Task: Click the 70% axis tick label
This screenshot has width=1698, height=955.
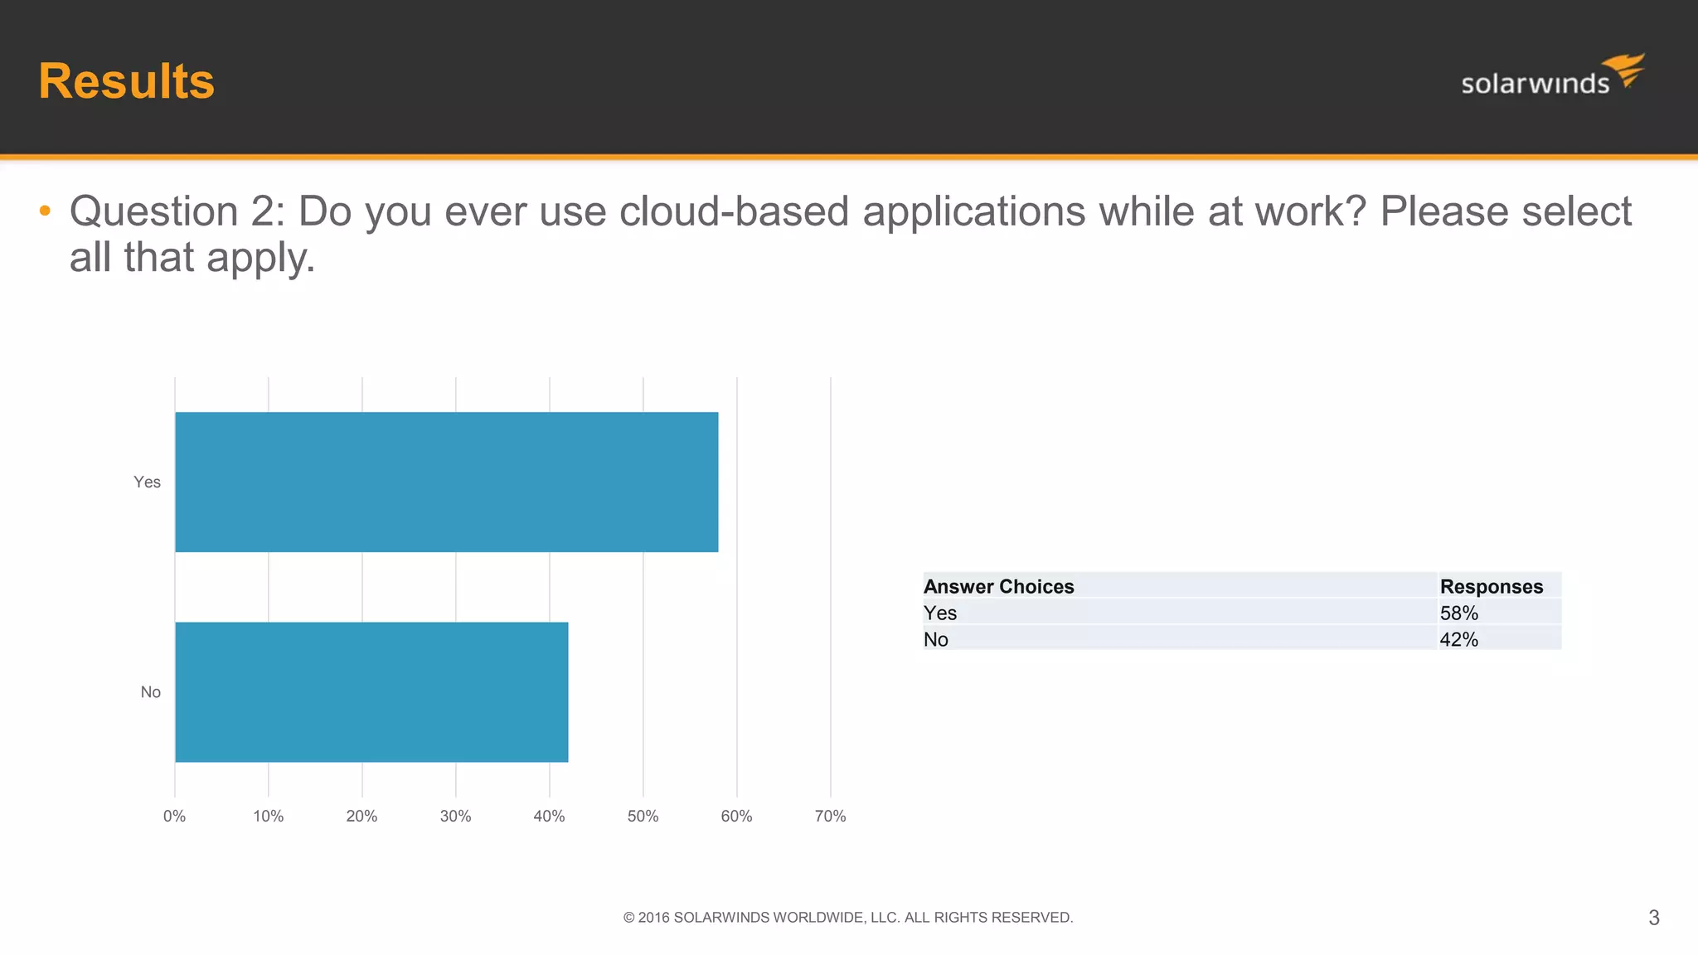Action: [830, 816]
